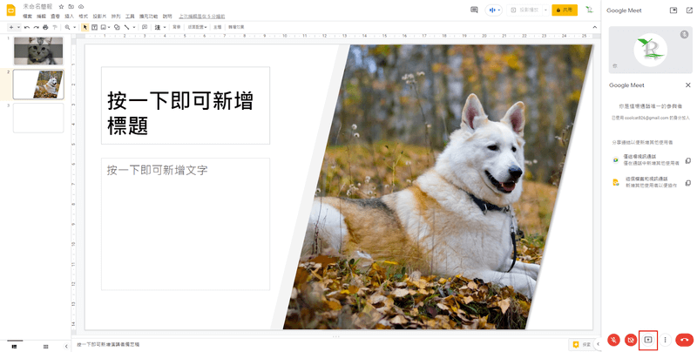Image resolution: width=697 pixels, height=352 pixels.
Task: Copy the video-call-only link
Action: 687,160
